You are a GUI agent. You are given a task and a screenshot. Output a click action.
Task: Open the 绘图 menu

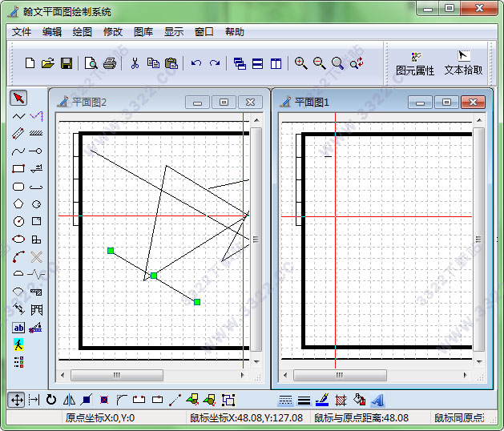(x=83, y=32)
